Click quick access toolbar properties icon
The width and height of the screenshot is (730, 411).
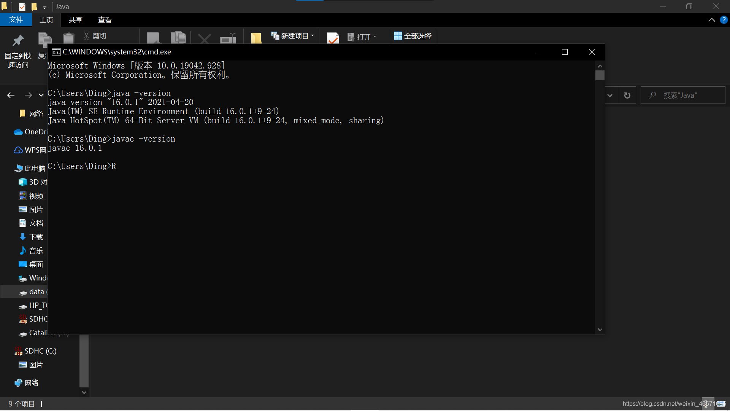[x=22, y=6]
